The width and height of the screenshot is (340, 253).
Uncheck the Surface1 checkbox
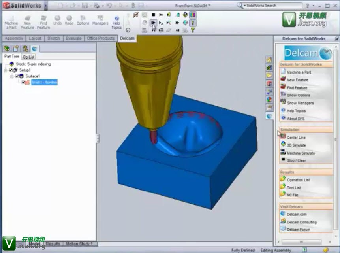click(x=17, y=76)
